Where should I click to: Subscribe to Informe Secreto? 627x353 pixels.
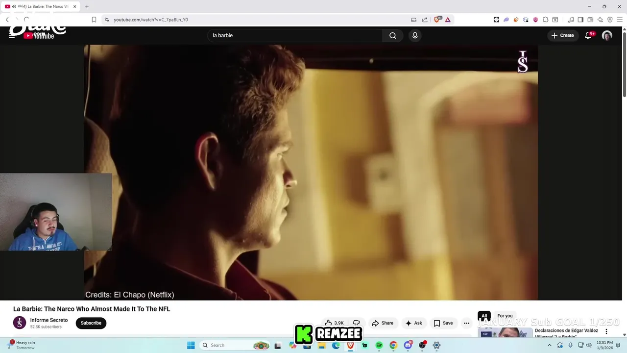click(x=91, y=323)
